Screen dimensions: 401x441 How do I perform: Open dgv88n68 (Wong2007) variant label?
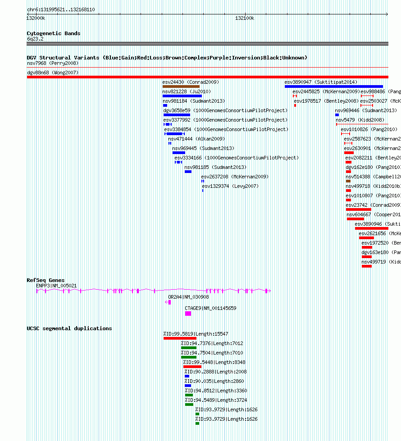pyautogui.click(x=53, y=73)
